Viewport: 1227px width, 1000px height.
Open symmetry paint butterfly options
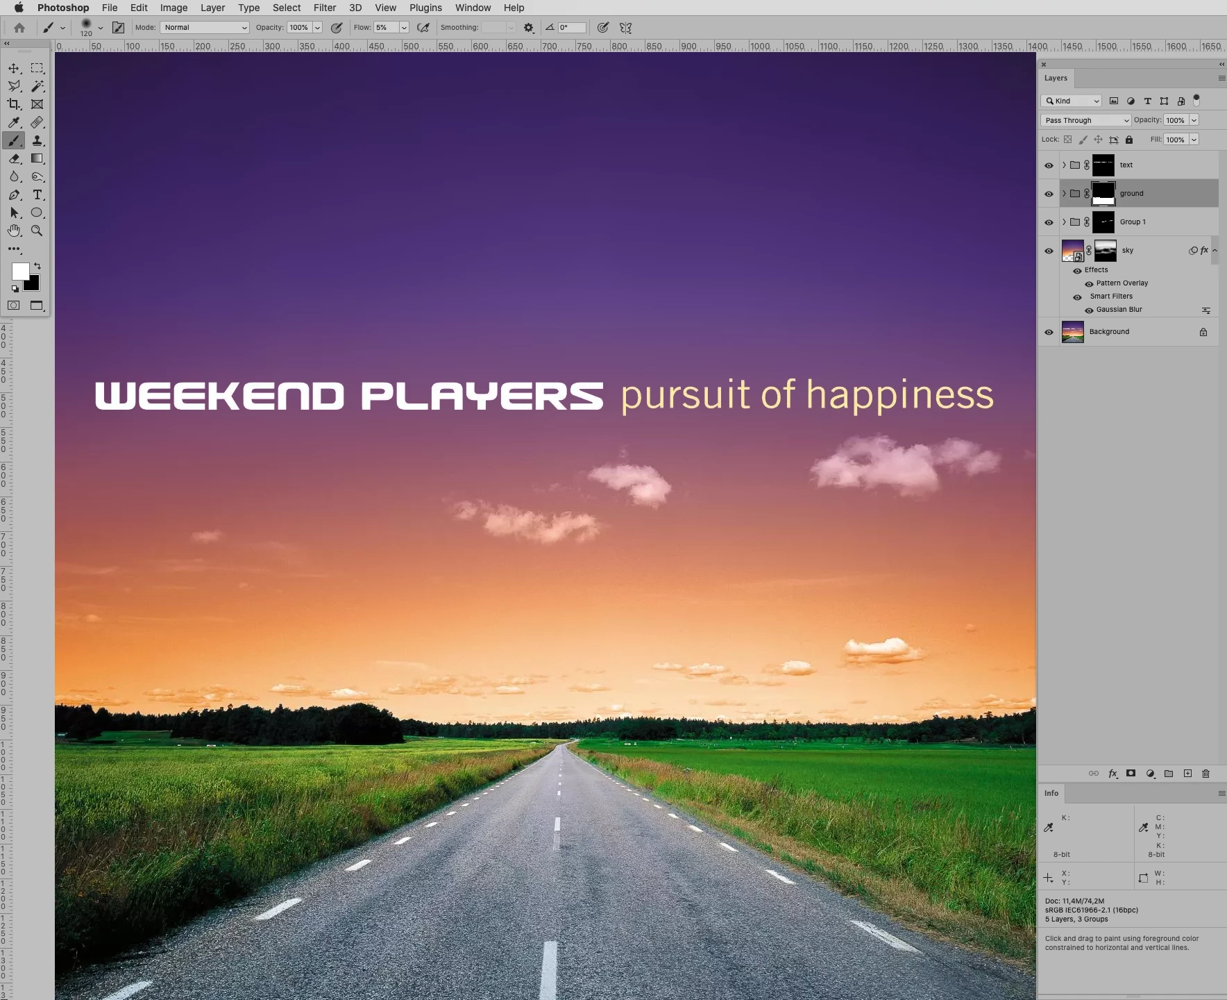click(x=625, y=28)
